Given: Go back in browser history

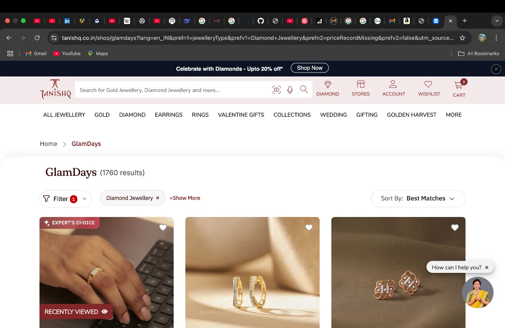Looking at the screenshot, I should [x=9, y=38].
